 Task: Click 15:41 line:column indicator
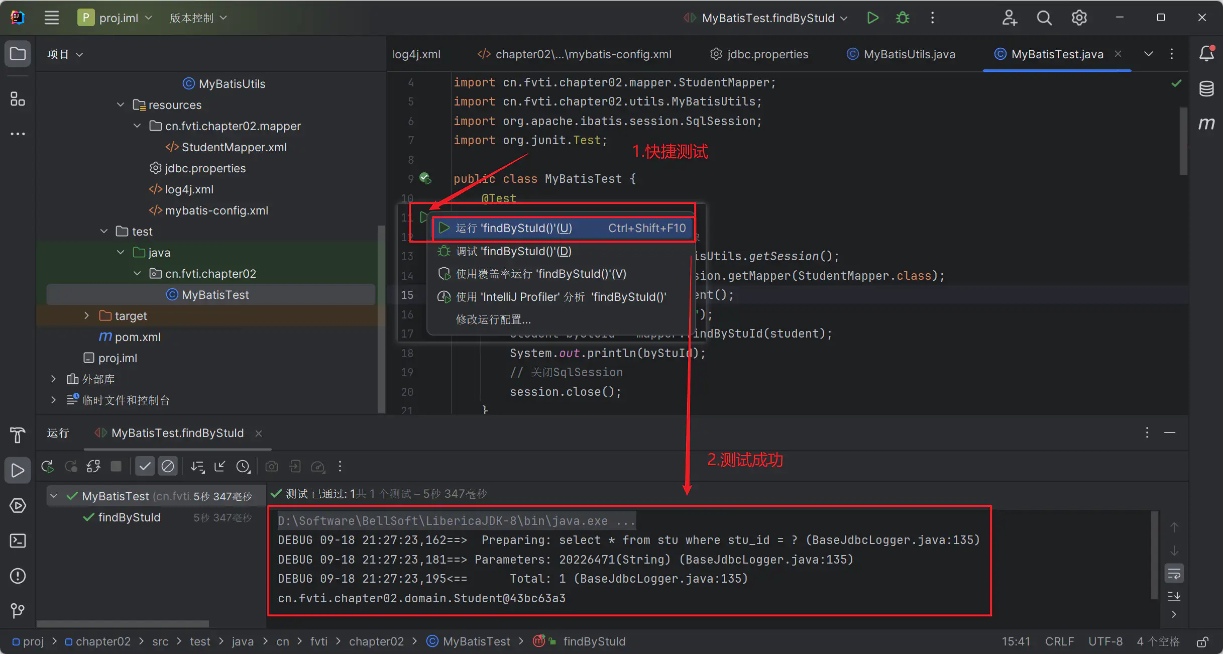(1016, 641)
